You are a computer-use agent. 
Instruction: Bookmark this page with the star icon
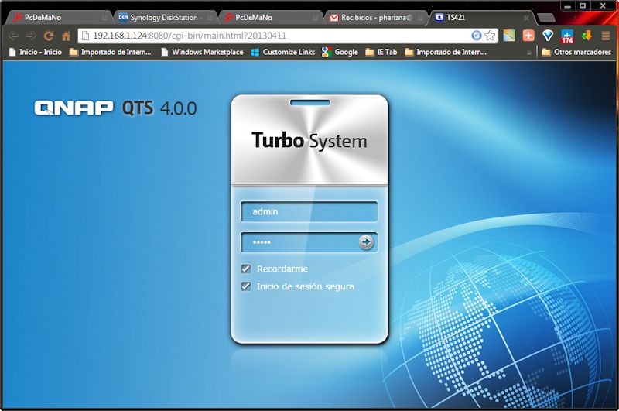click(x=490, y=36)
